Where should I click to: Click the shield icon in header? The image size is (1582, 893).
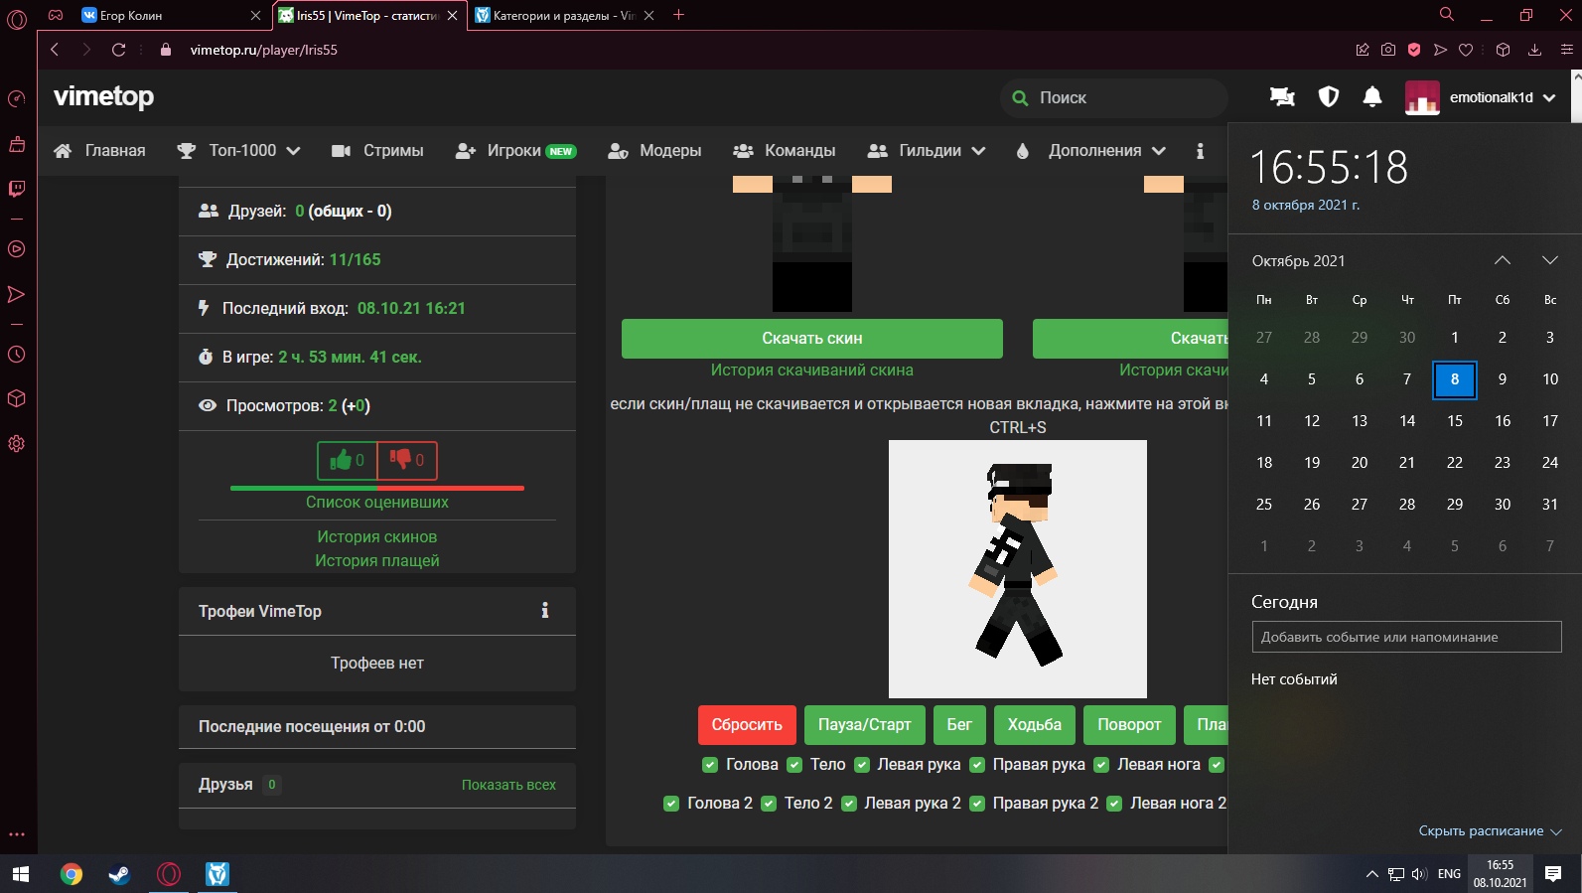[1328, 96]
